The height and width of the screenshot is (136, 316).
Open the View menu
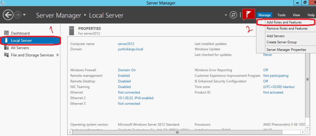296,15
